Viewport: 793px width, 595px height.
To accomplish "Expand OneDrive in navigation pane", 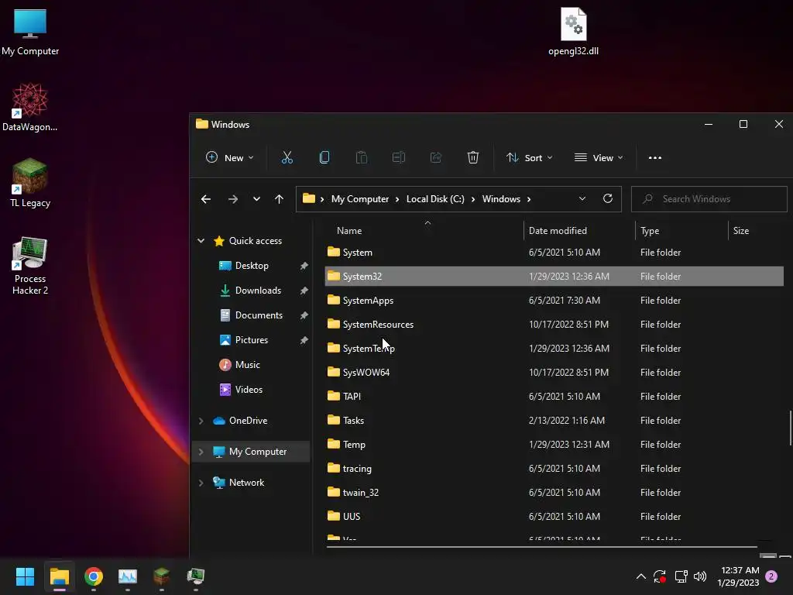I will pyautogui.click(x=201, y=421).
